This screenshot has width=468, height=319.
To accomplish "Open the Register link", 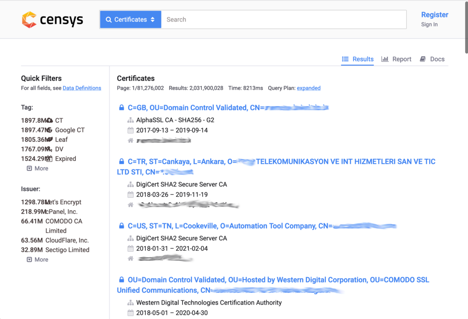I will tap(435, 15).
